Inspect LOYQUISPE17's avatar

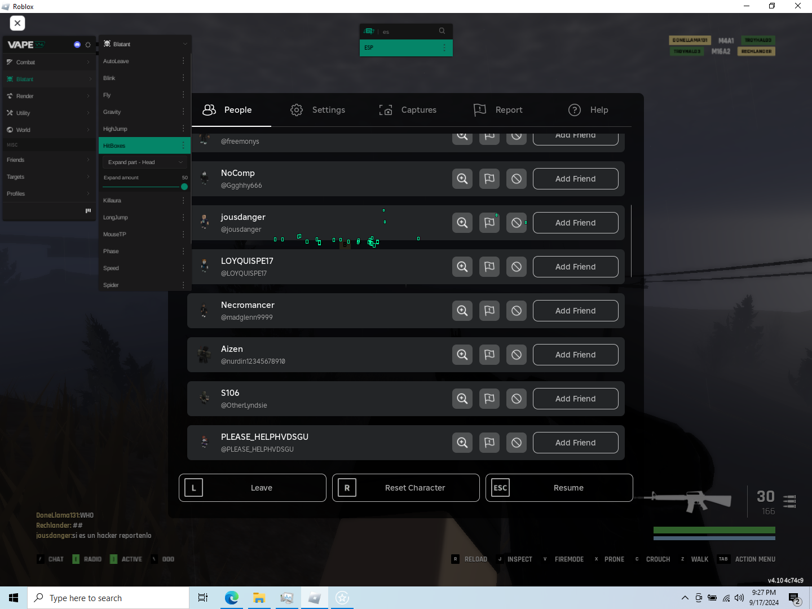click(x=462, y=267)
